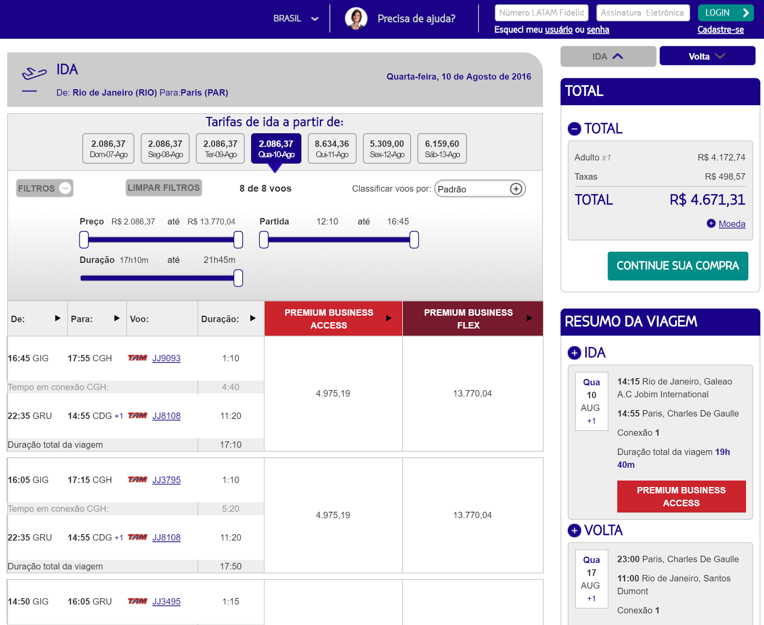This screenshot has height=625, width=764.
Task: Collapse the IDA tab chevron
Action: click(x=618, y=56)
